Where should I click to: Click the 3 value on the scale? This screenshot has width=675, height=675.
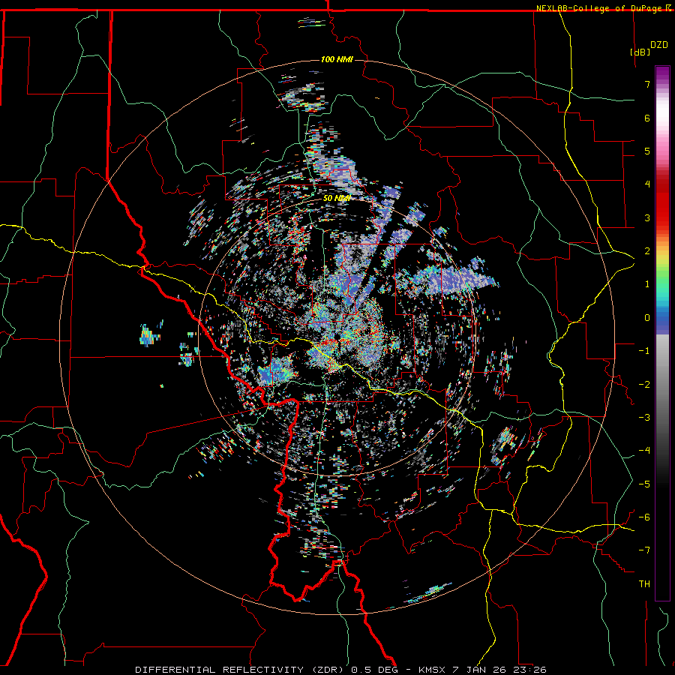(x=647, y=217)
